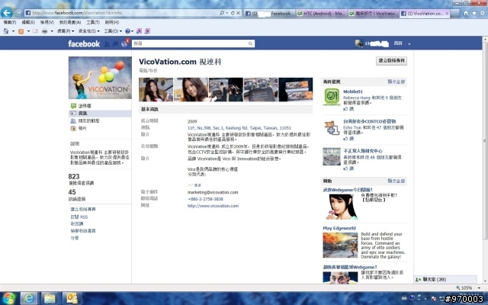
Task: Open the View (V) menu
Action: (47, 22)
